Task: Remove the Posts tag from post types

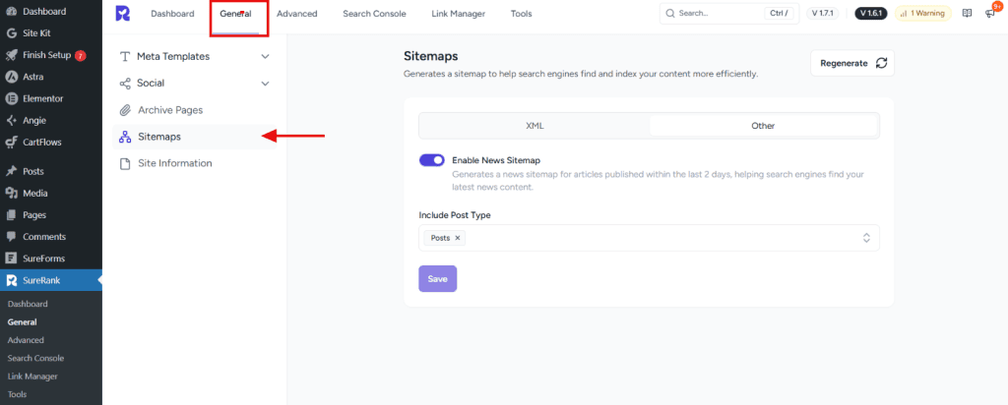Action: (x=458, y=238)
